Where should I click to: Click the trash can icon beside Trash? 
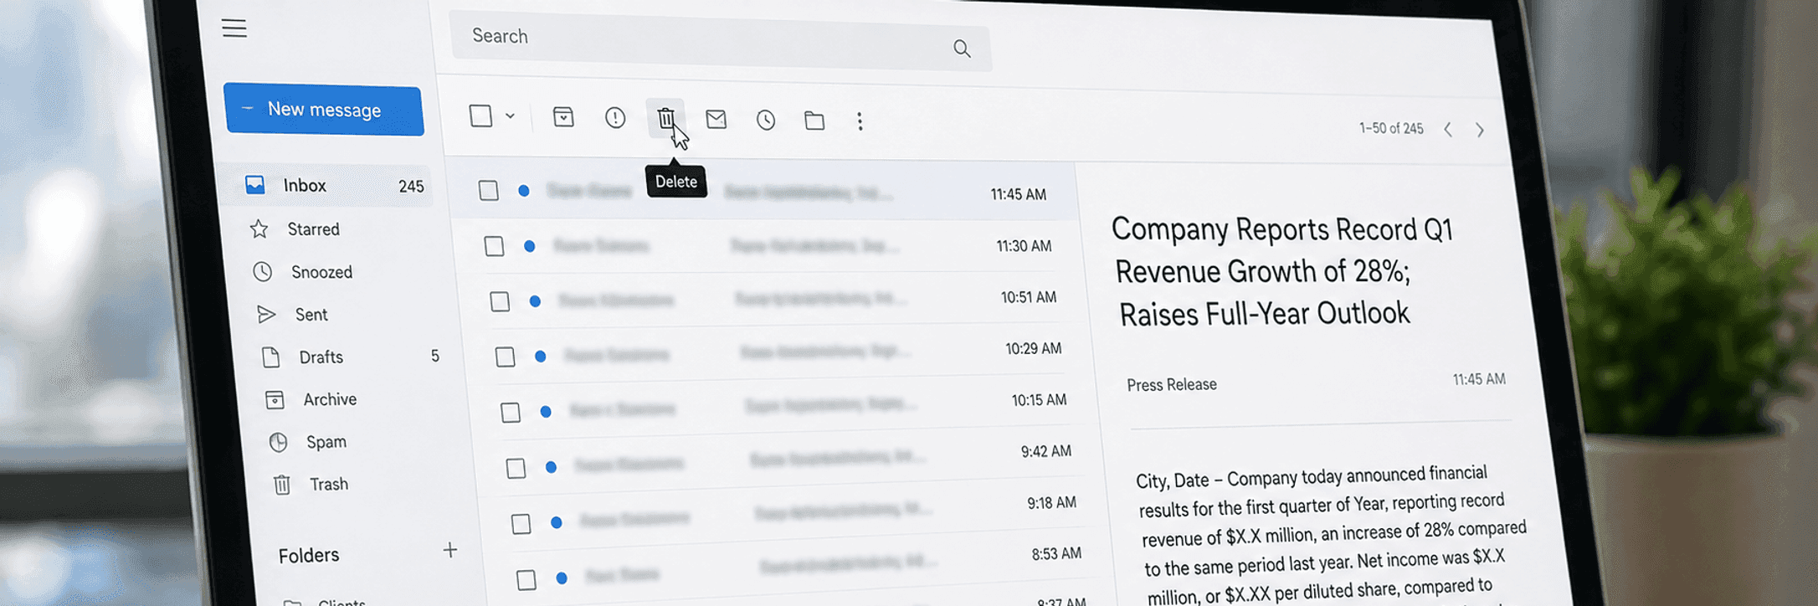click(x=282, y=485)
